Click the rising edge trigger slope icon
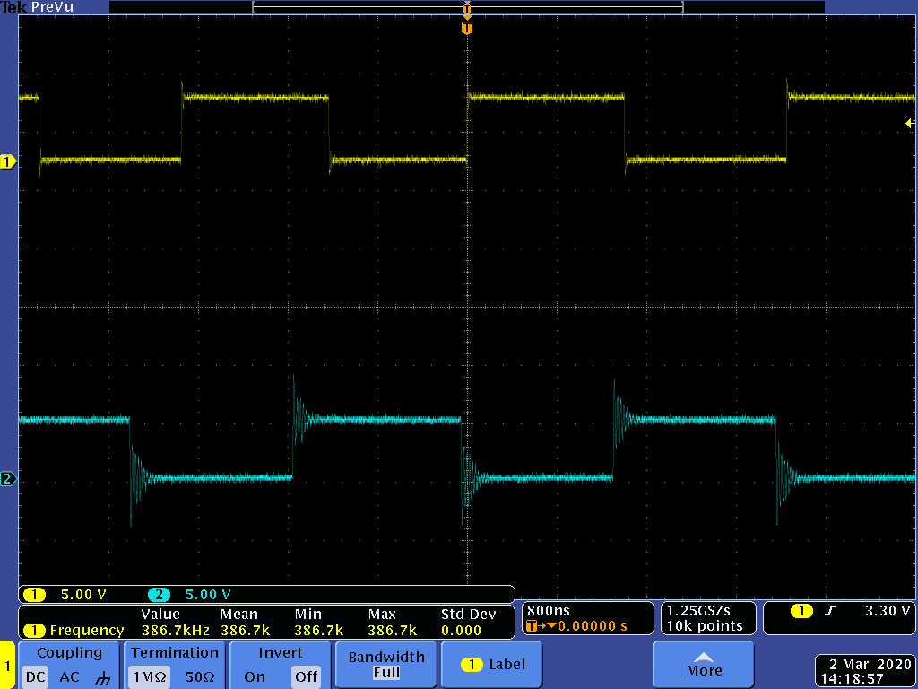The height and width of the screenshot is (689, 918). pos(829,610)
